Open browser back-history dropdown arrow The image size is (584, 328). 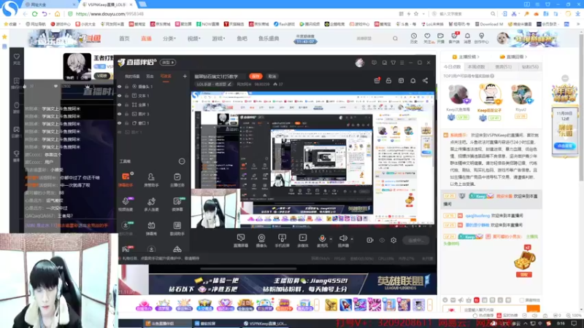pyautogui.click(x=50, y=14)
